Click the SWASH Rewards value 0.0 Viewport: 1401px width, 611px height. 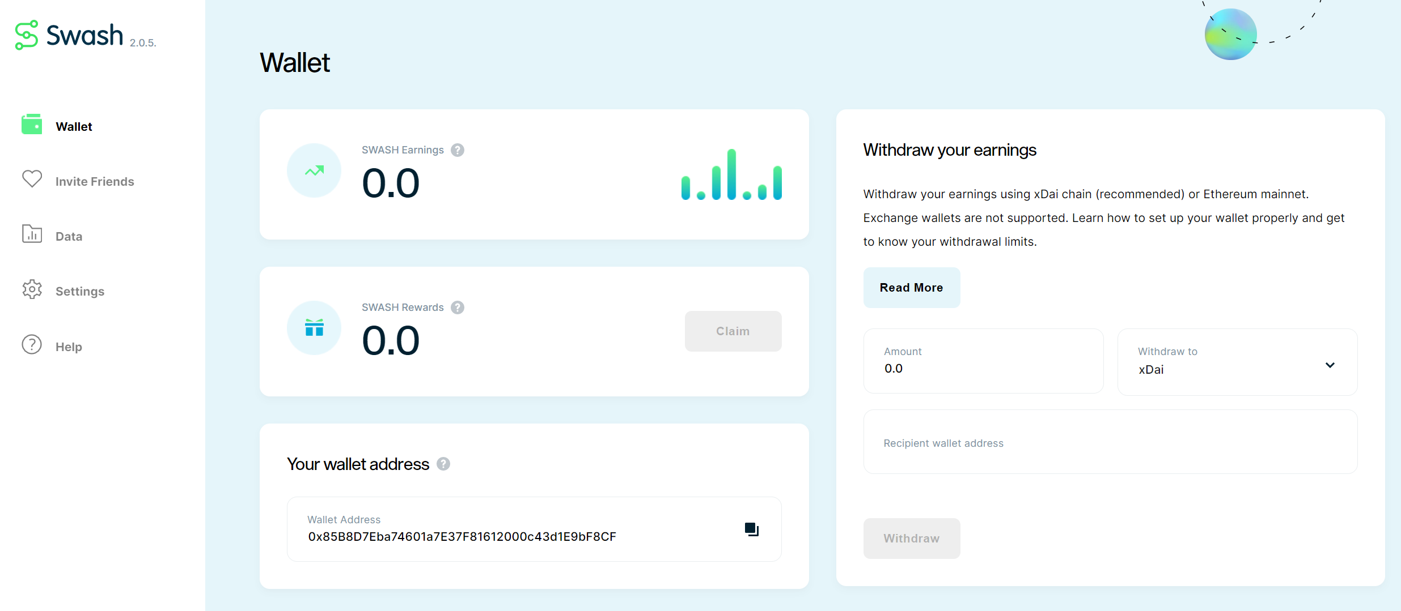tap(391, 341)
